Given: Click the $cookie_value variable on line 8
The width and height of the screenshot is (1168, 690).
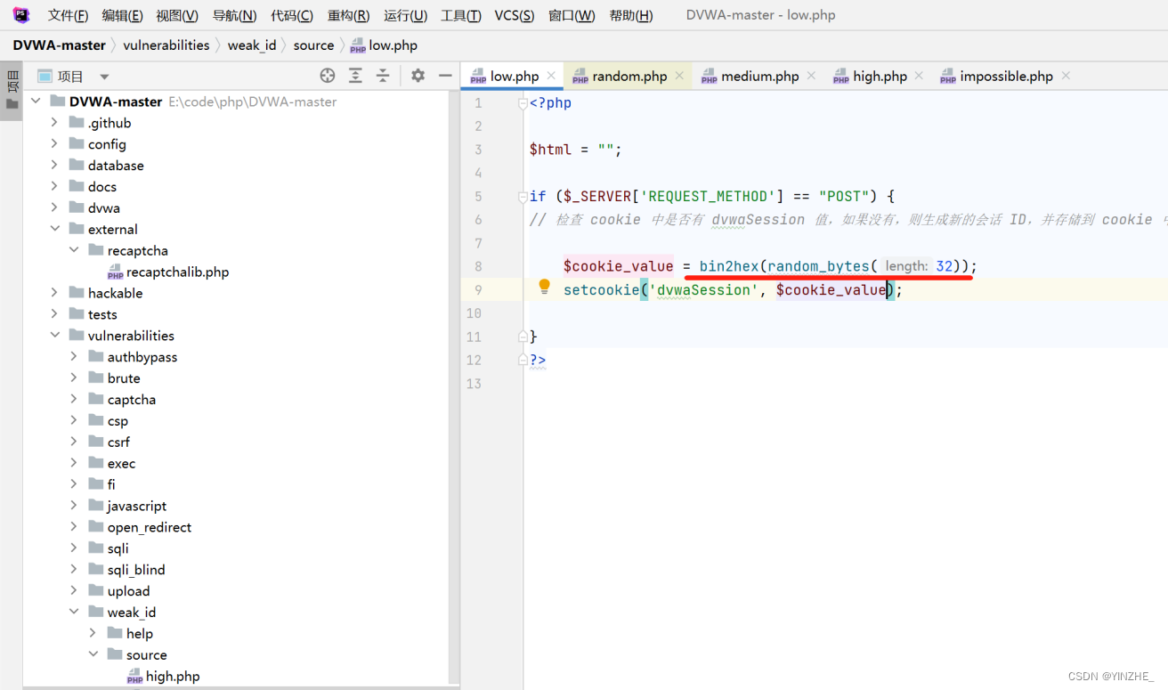Looking at the screenshot, I should [618, 266].
